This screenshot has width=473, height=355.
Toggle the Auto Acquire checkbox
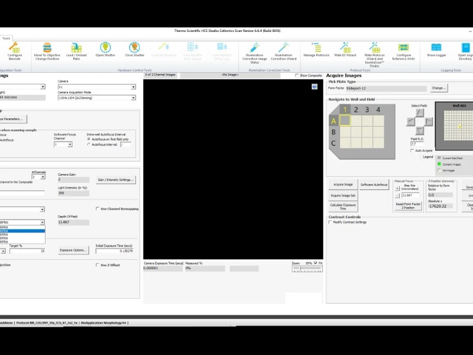click(x=412, y=150)
